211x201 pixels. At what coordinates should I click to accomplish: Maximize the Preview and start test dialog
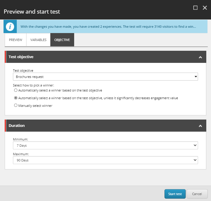click(195, 8)
